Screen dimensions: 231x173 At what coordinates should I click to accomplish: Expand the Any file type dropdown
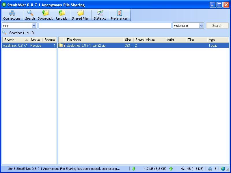[34, 26]
